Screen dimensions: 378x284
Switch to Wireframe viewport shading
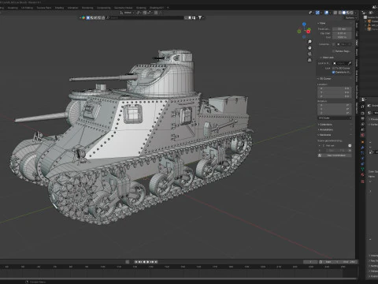[x=339, y=13]
